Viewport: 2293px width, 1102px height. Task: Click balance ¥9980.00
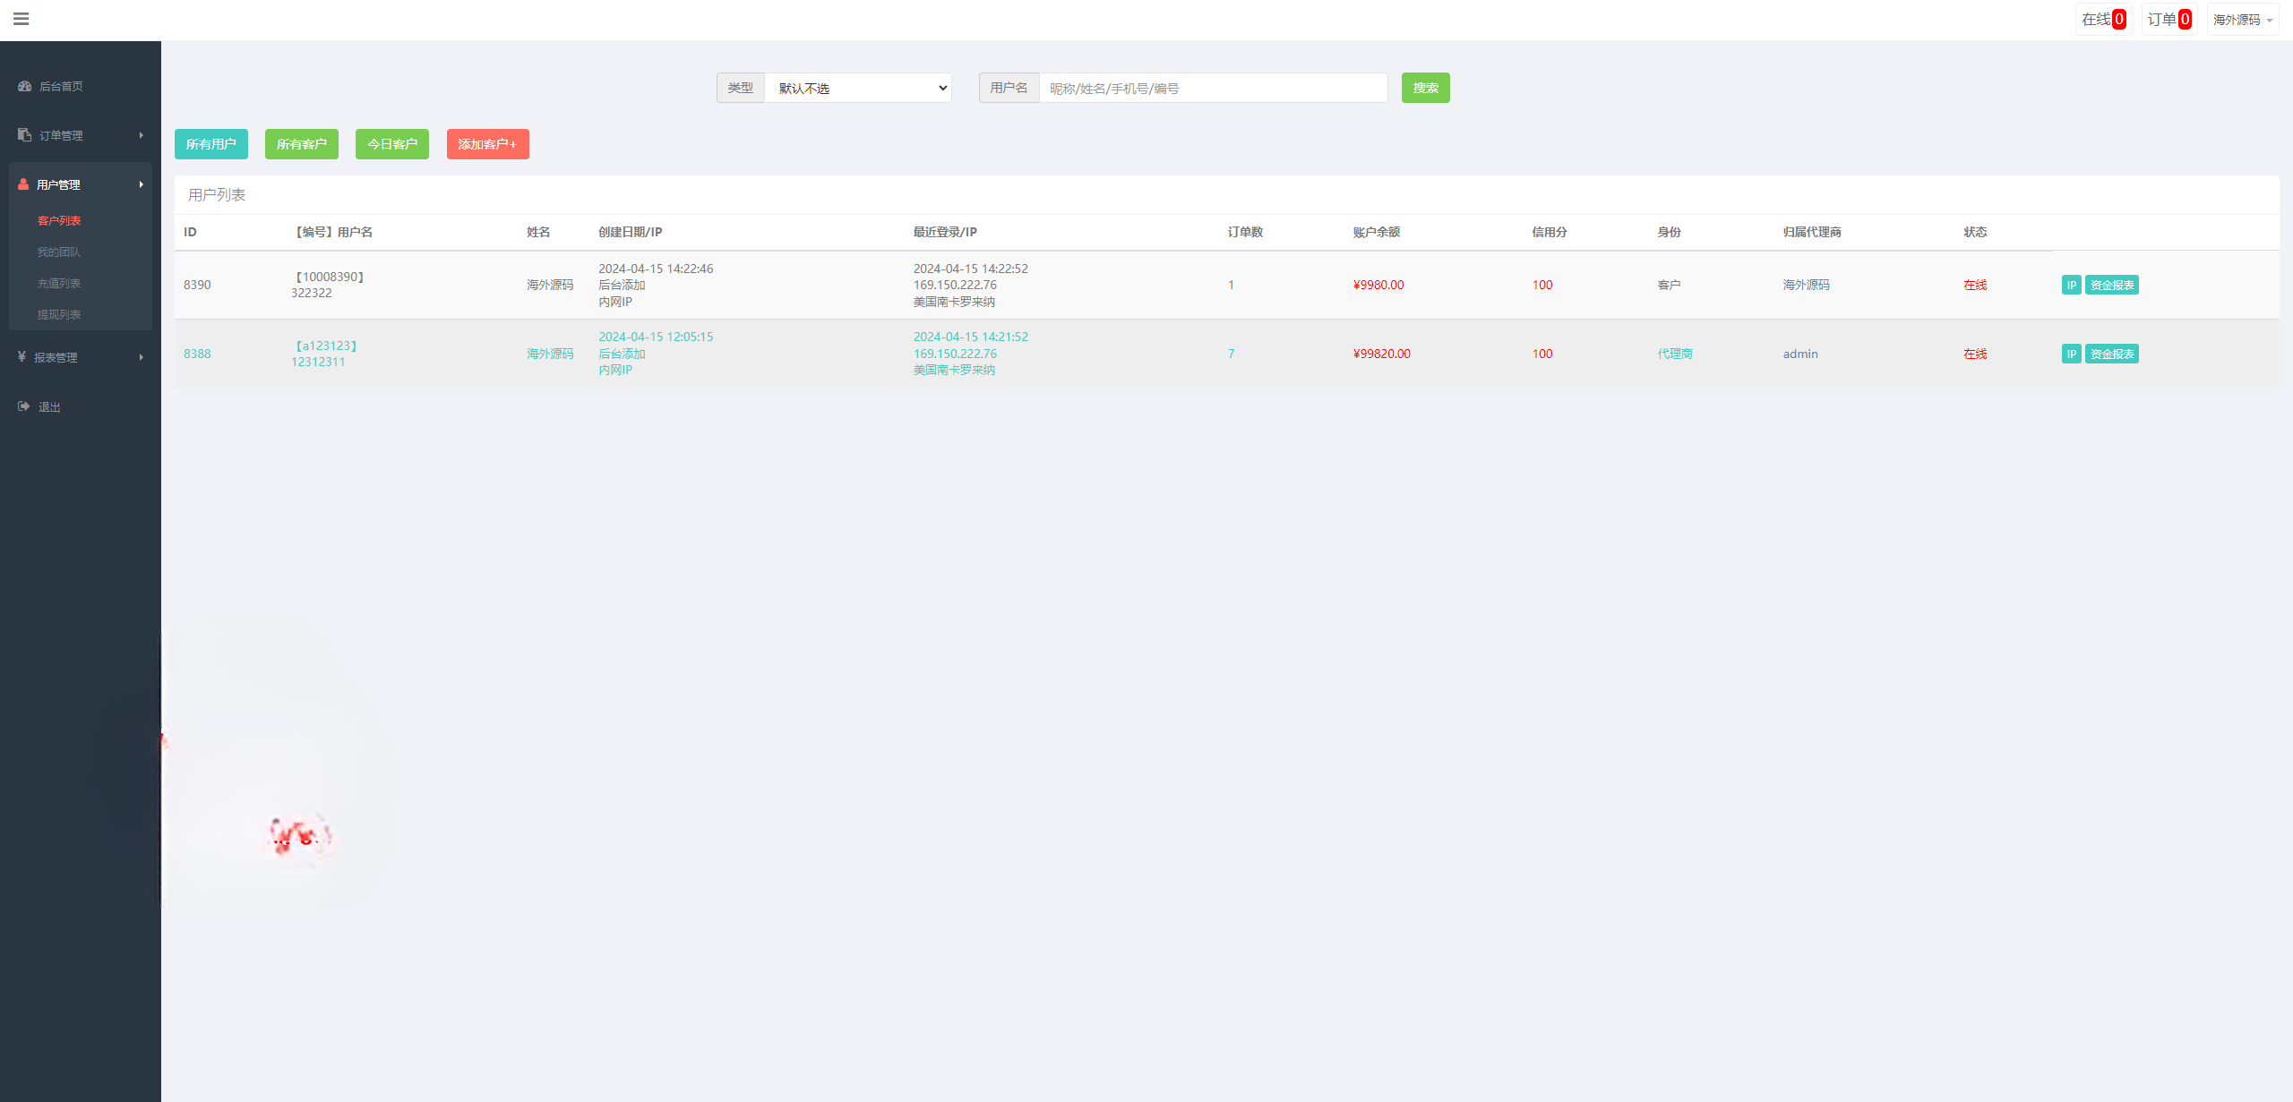1378,285
